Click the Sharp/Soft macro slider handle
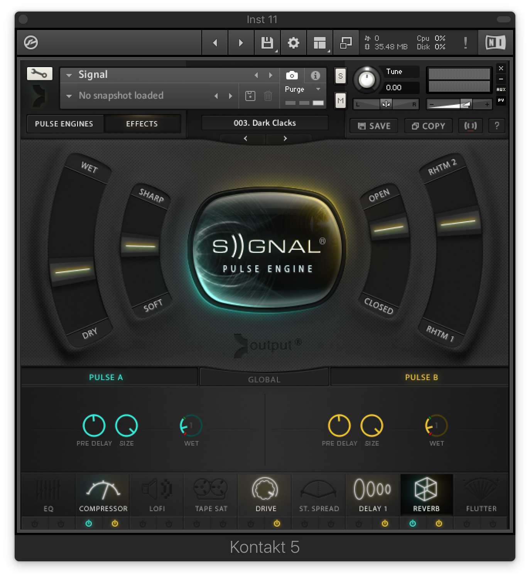 point(140,245)
